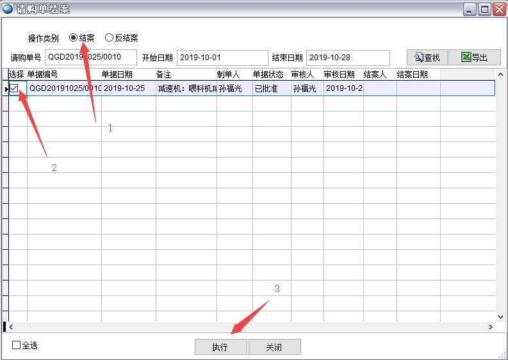The height and width of the screenshot is (360, 508).
Task: Click the horizontal scrollbar right arrow
Action: 490,327
